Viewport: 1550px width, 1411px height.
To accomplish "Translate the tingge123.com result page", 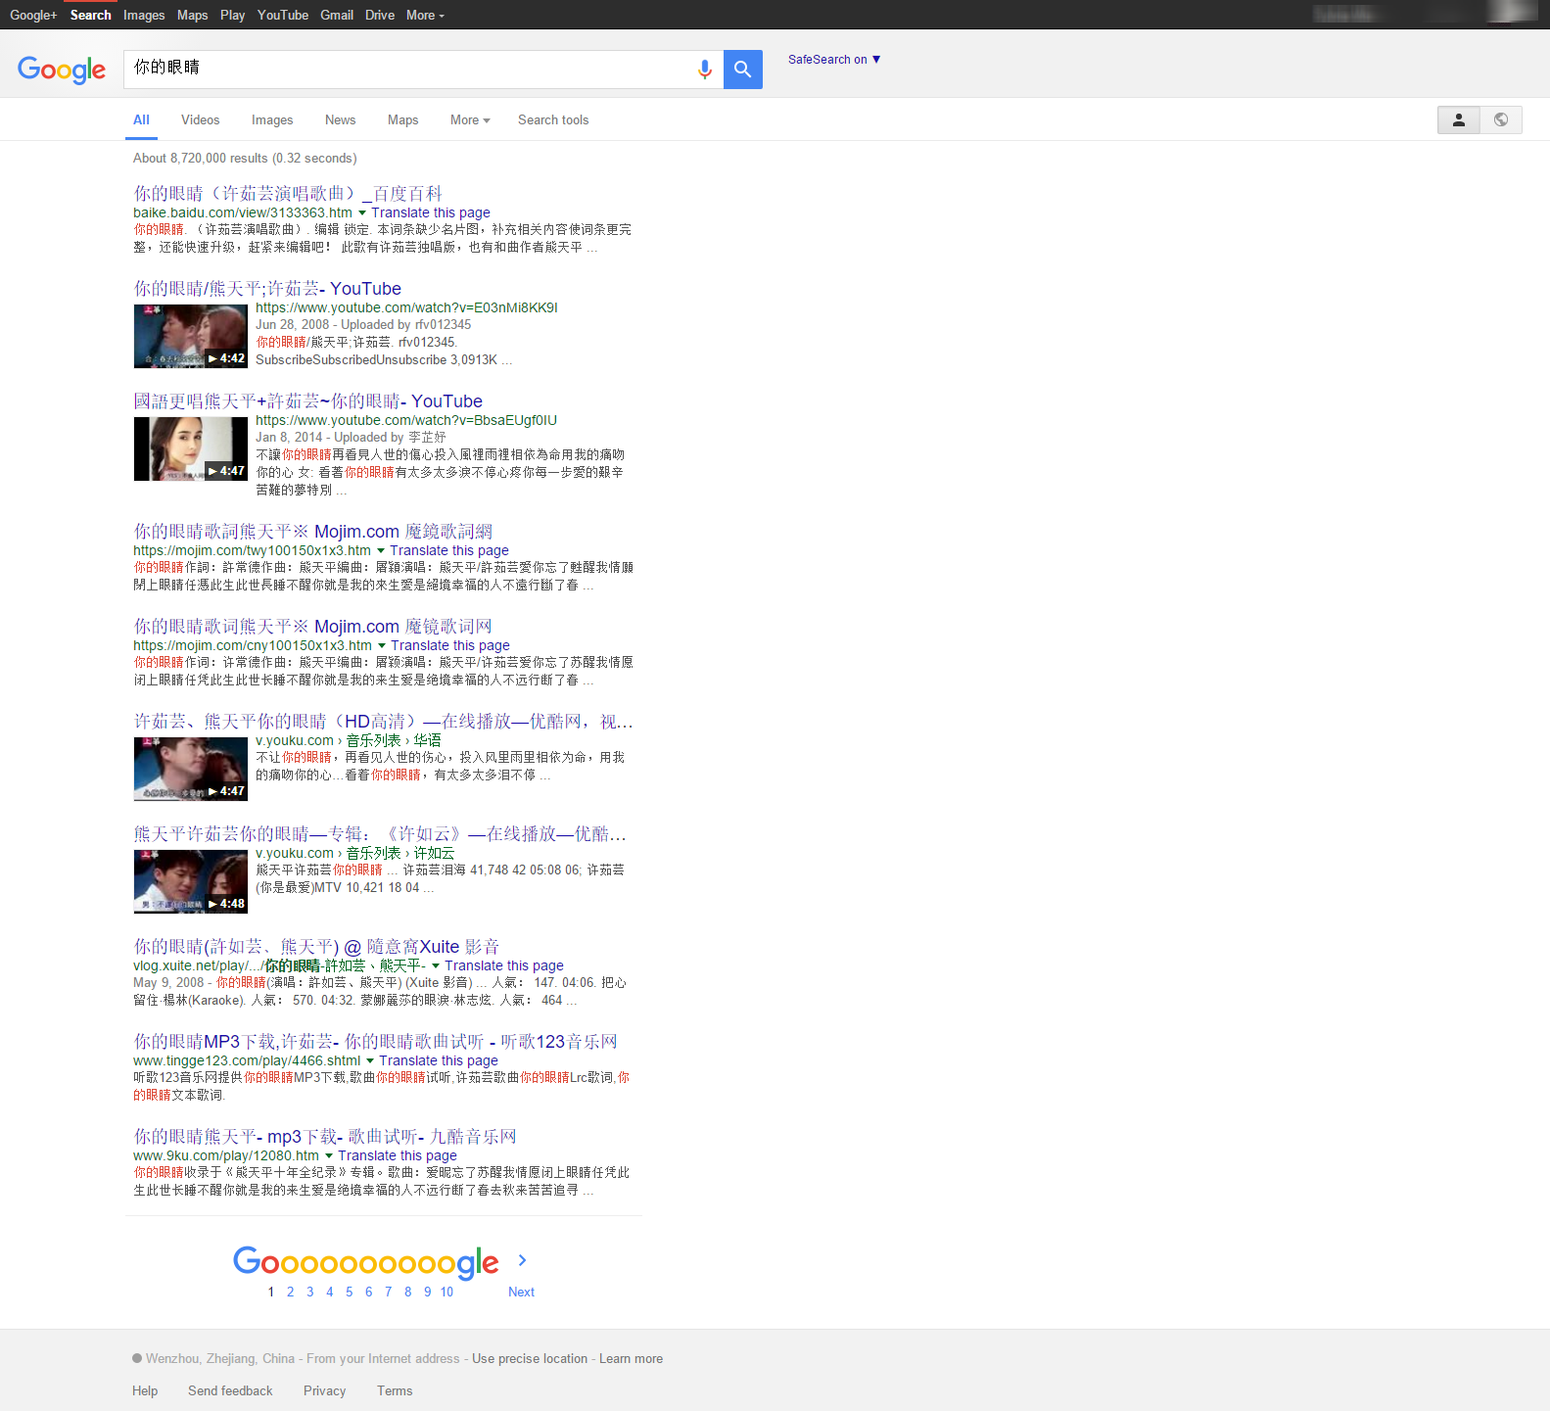I will click(x=439, y=1060).
